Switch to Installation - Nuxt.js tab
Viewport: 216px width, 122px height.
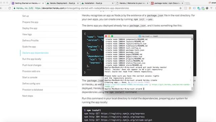97,3
